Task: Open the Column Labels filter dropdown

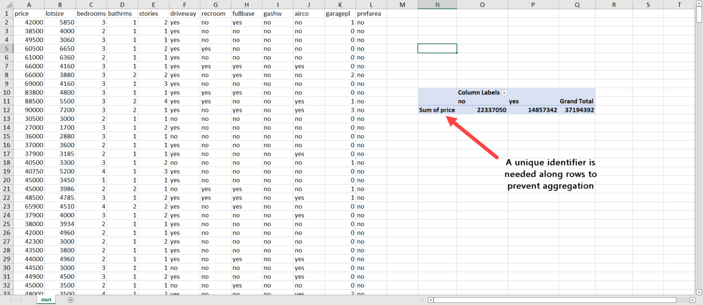Action: coord(504,92)
